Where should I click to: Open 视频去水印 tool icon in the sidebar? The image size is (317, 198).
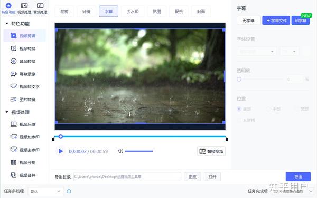[14, 150]
